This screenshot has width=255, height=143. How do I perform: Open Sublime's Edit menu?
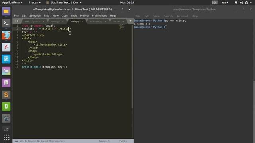pyautogui.click(x=24, y=16)
